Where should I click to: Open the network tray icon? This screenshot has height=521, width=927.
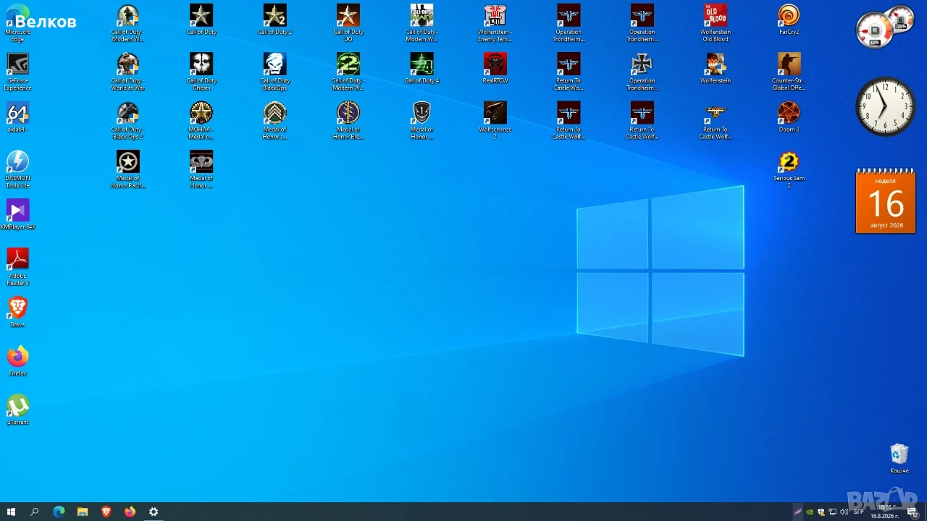(832, 512)
